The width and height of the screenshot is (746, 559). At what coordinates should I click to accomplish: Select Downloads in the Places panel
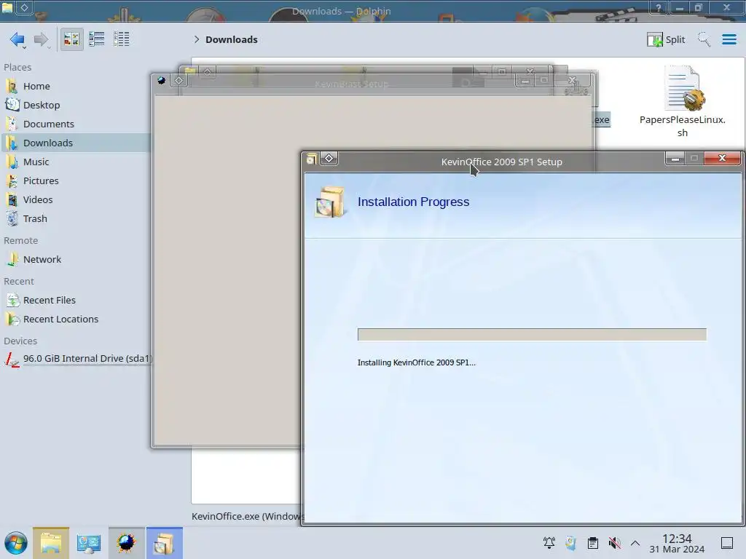(x=76, y=143)
